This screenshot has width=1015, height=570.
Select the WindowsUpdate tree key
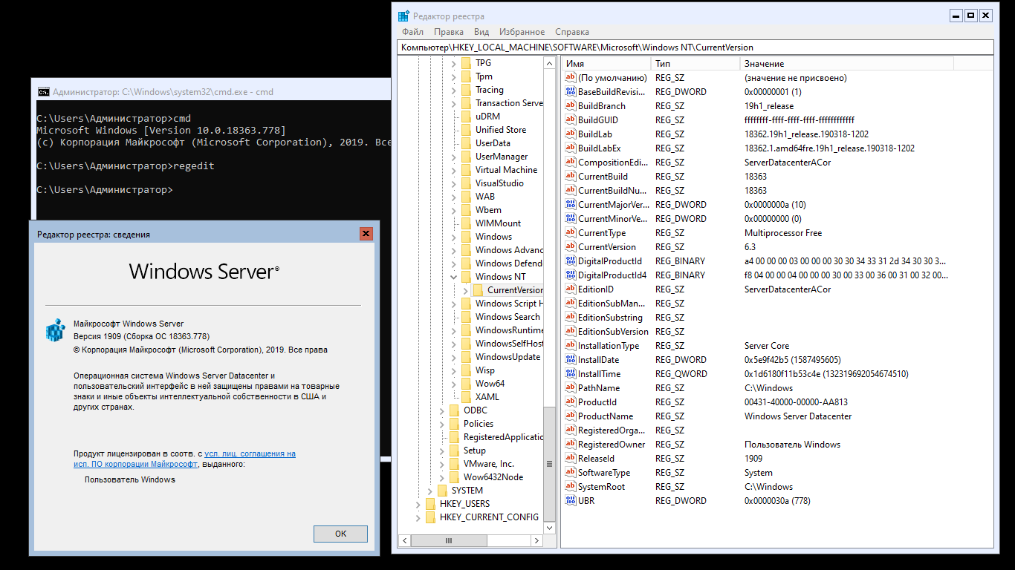(x=508, y=357)
